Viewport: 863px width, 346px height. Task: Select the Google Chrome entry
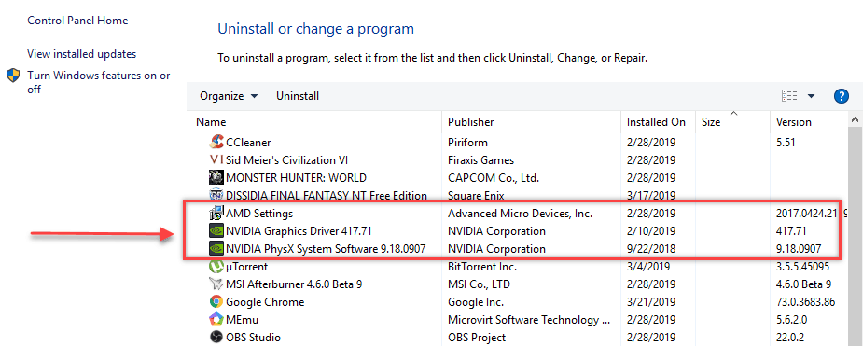(x=265, y=301)
